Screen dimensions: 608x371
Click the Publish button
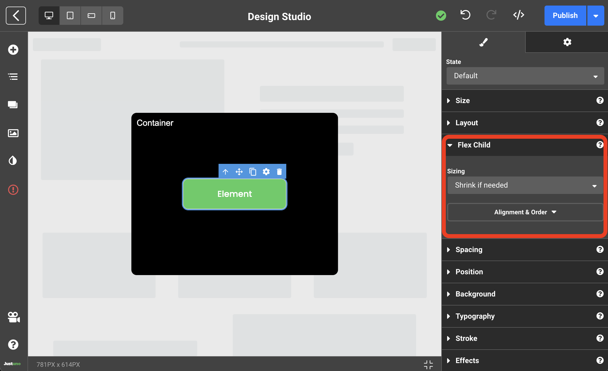[565, 16]
